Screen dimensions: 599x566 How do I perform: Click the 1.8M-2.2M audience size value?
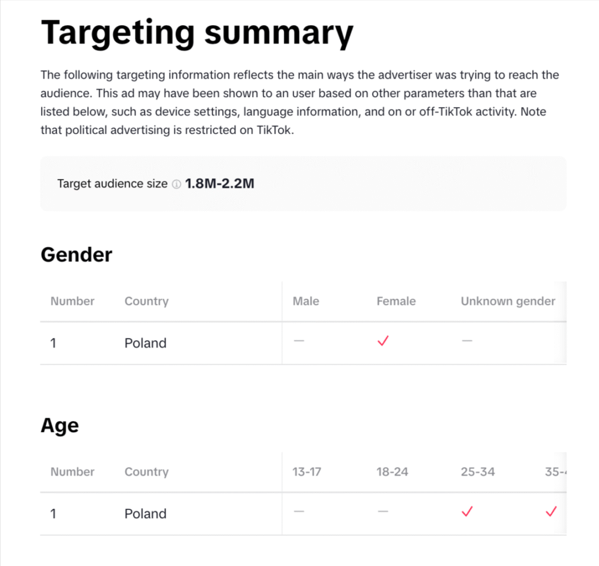(x=219, y=184)
